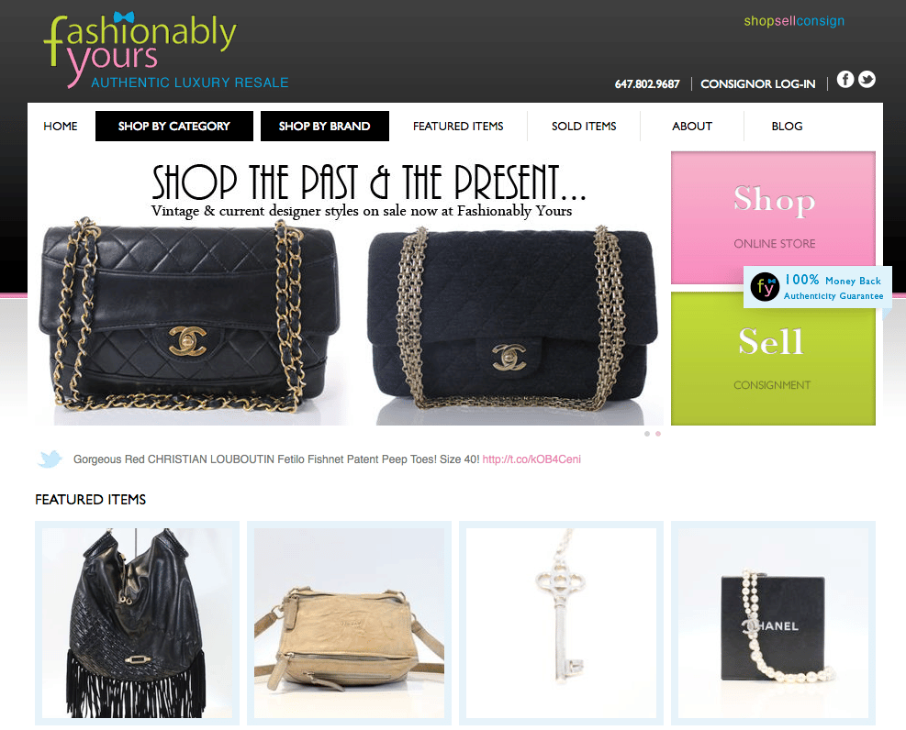Open the Blog menu item
The width and height of the screenshot is (906, 730).
[787, 126]
